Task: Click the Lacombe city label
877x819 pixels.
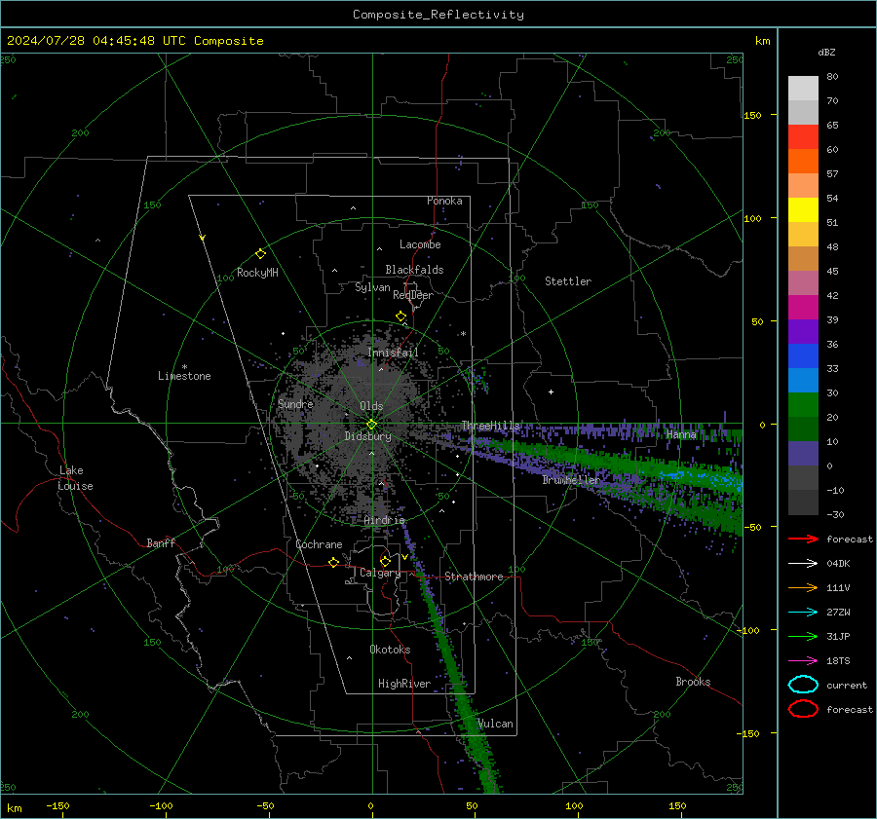Action: [420, 244]
